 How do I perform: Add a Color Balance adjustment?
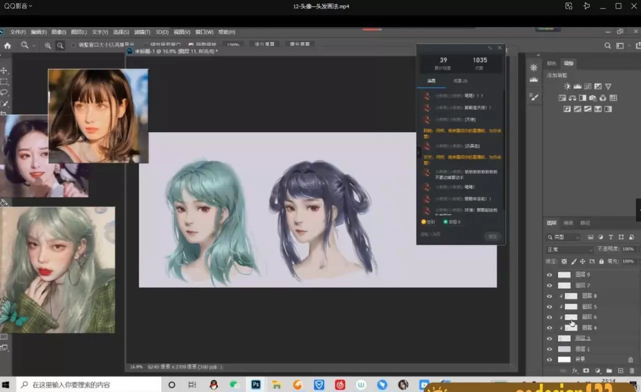[572, 98]
